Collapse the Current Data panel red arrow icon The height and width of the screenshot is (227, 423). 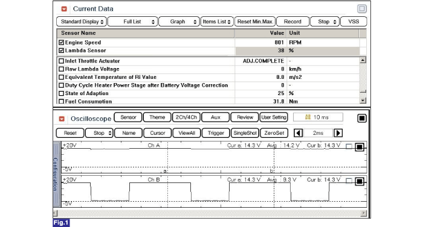coord(64,9)
